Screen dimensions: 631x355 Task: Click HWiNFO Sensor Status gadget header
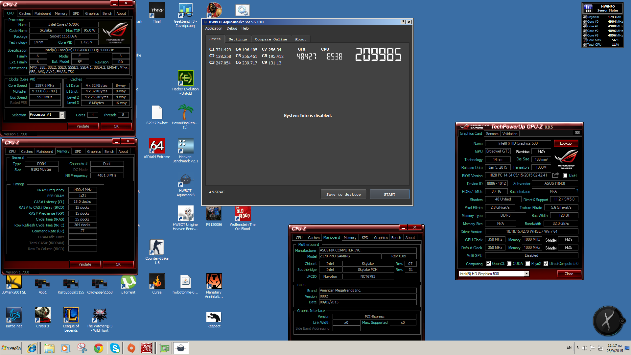pos(603,8)
